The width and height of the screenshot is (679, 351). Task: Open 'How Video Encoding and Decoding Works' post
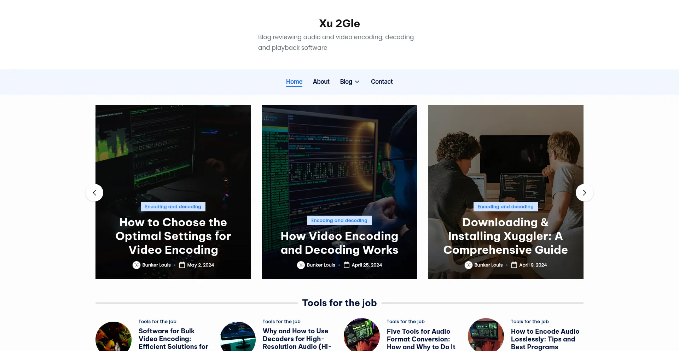[x=339, y=243]
